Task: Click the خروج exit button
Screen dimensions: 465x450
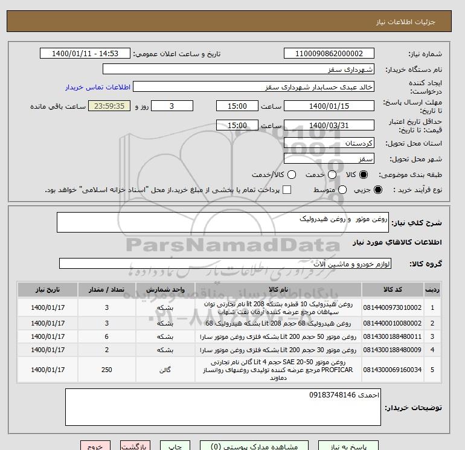Action: coord(95,446)
